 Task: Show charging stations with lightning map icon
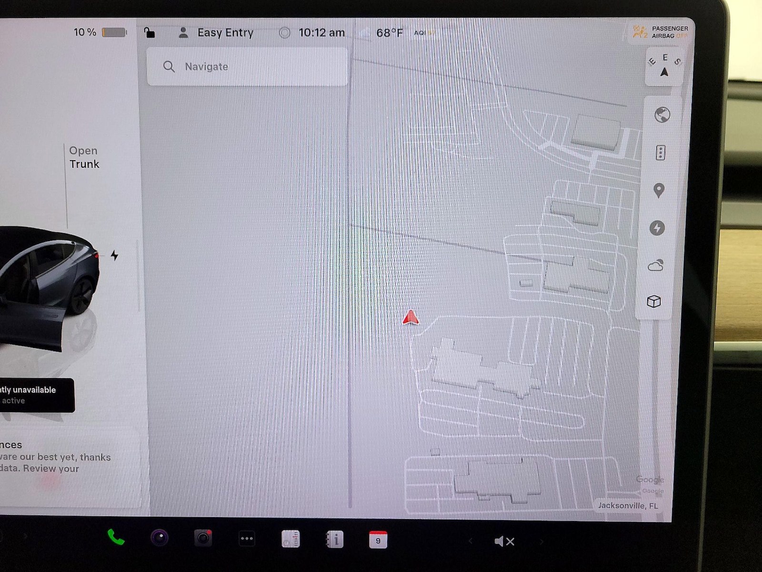pos(657,228)
